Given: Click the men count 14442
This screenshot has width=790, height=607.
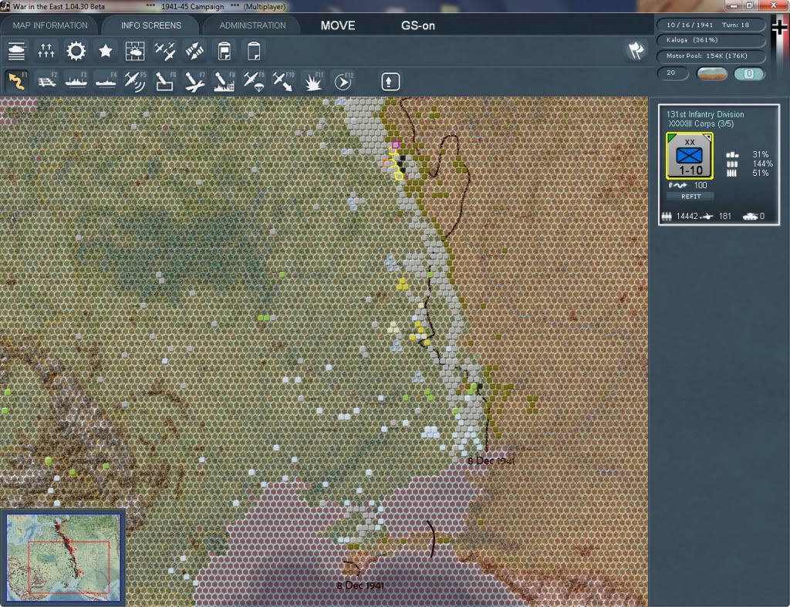Looking at the screenshot, I should tap(687, 216).
